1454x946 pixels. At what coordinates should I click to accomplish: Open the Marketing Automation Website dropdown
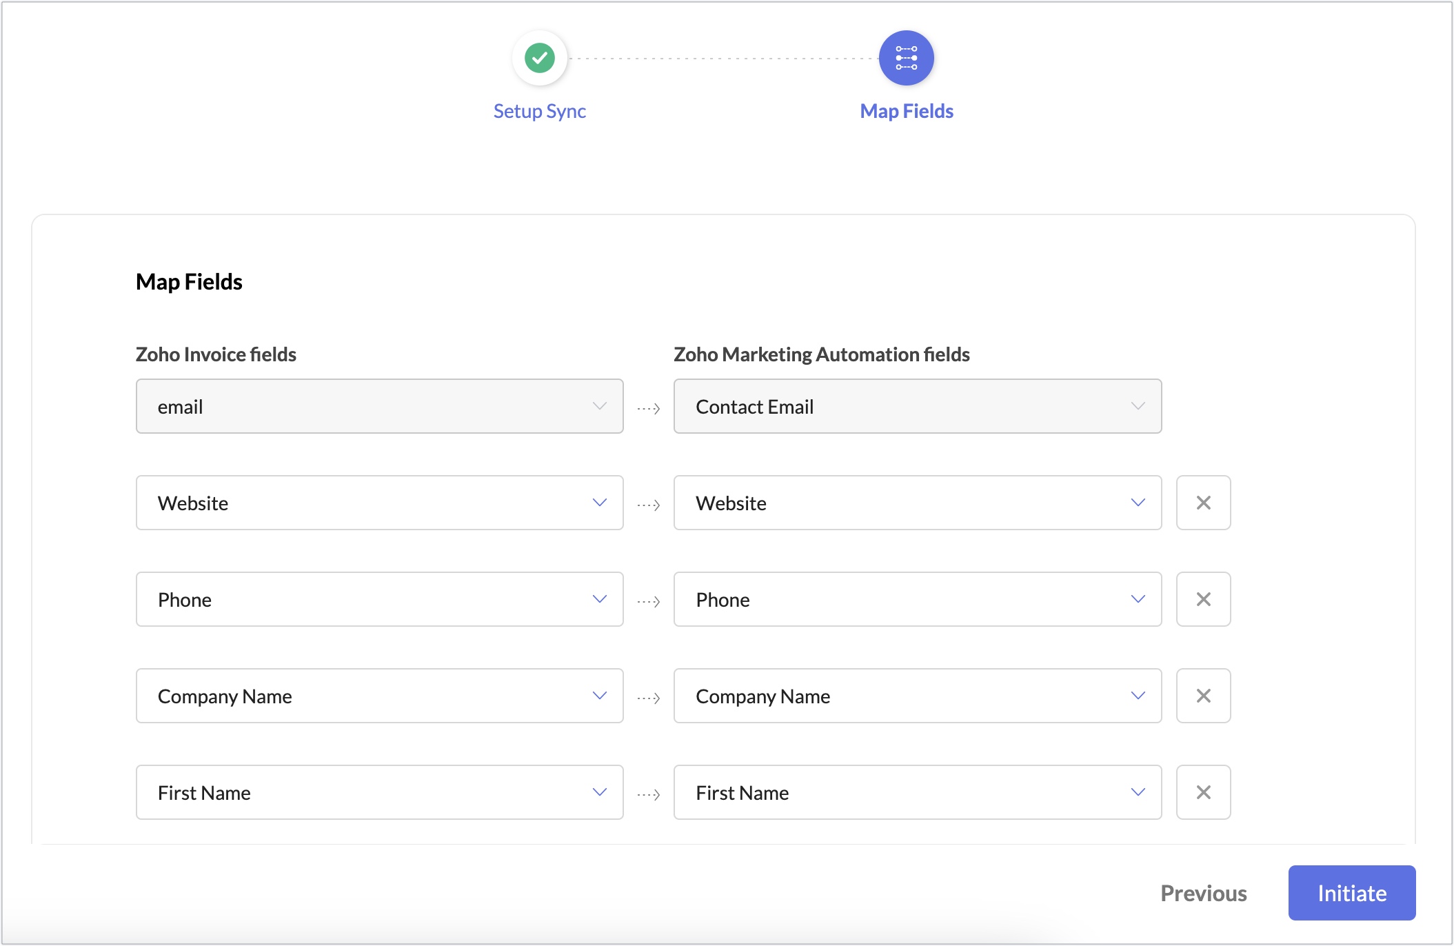918,503
